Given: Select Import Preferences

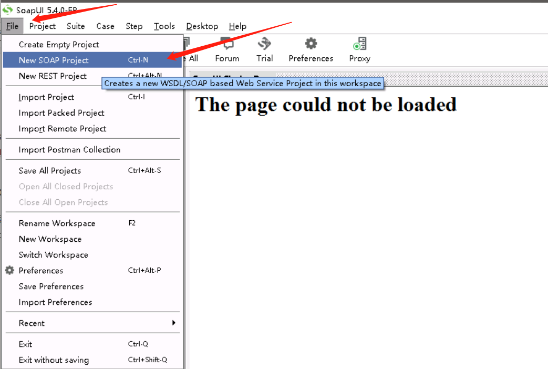Looking at the screenshot, I should coord(92,302).
